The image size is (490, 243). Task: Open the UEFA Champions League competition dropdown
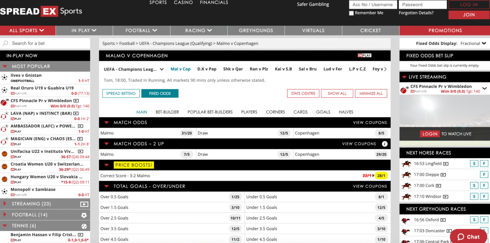(x=134, y=69)
